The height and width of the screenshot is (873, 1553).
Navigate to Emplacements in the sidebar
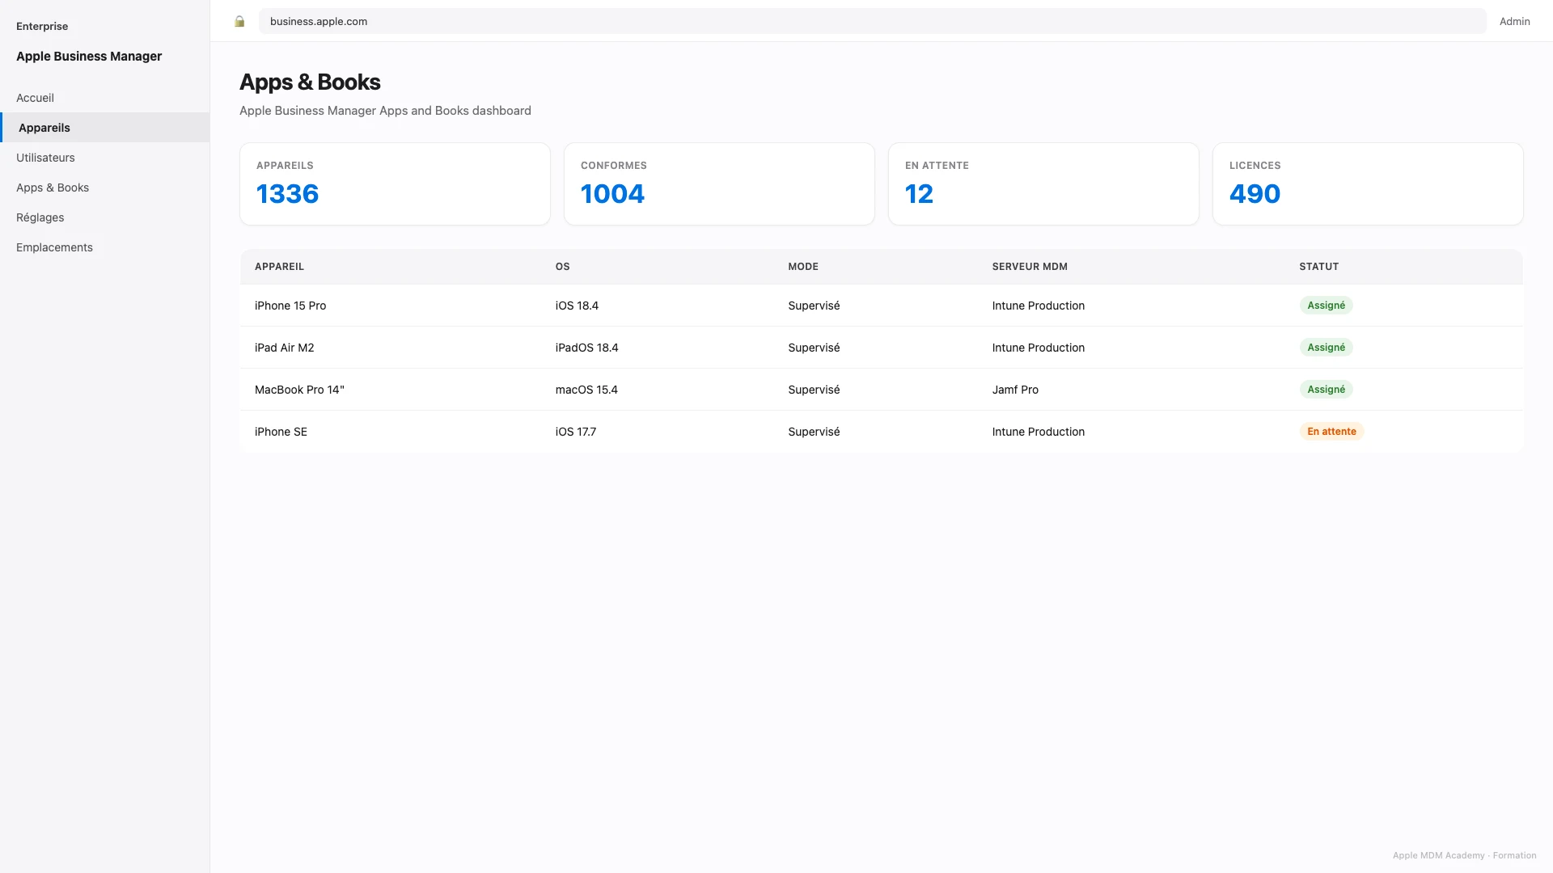105,247
